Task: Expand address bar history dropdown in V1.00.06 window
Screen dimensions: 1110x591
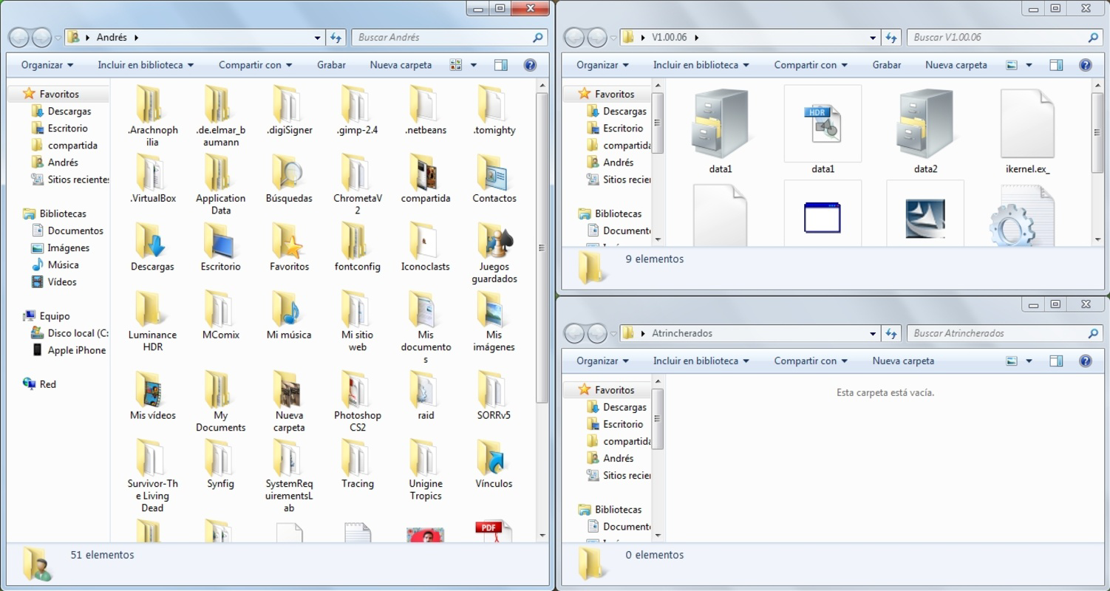Action: (x=873, y=38)
